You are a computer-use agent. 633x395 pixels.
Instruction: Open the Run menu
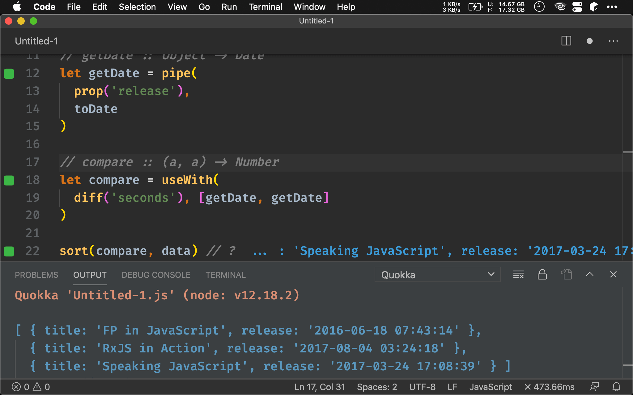pyautogui.click(x=229, y=7)
